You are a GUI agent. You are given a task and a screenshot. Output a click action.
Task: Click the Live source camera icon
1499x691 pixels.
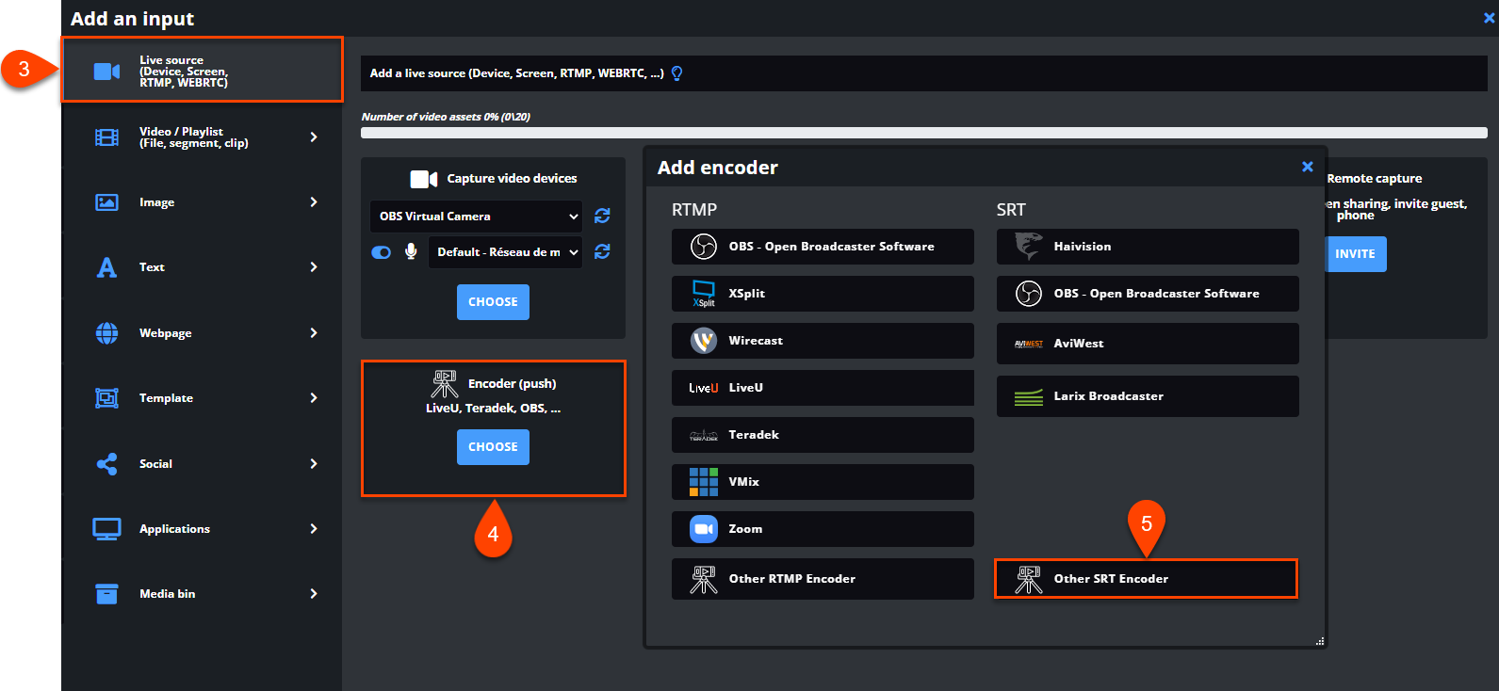[x=107, y=72]
